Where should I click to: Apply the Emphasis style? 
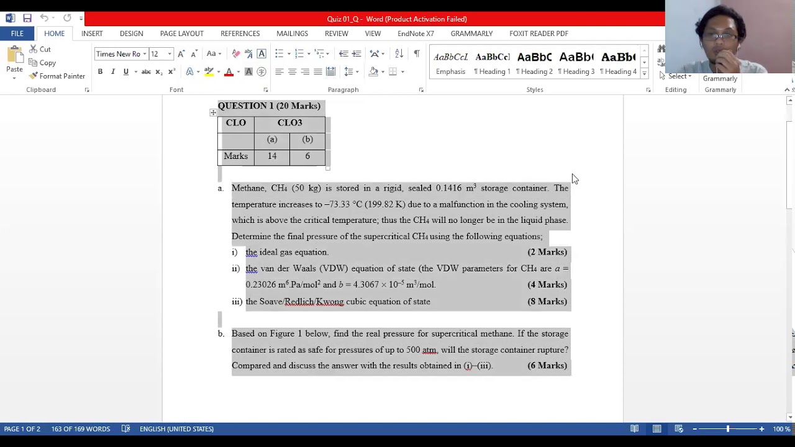tap(451, 63)
